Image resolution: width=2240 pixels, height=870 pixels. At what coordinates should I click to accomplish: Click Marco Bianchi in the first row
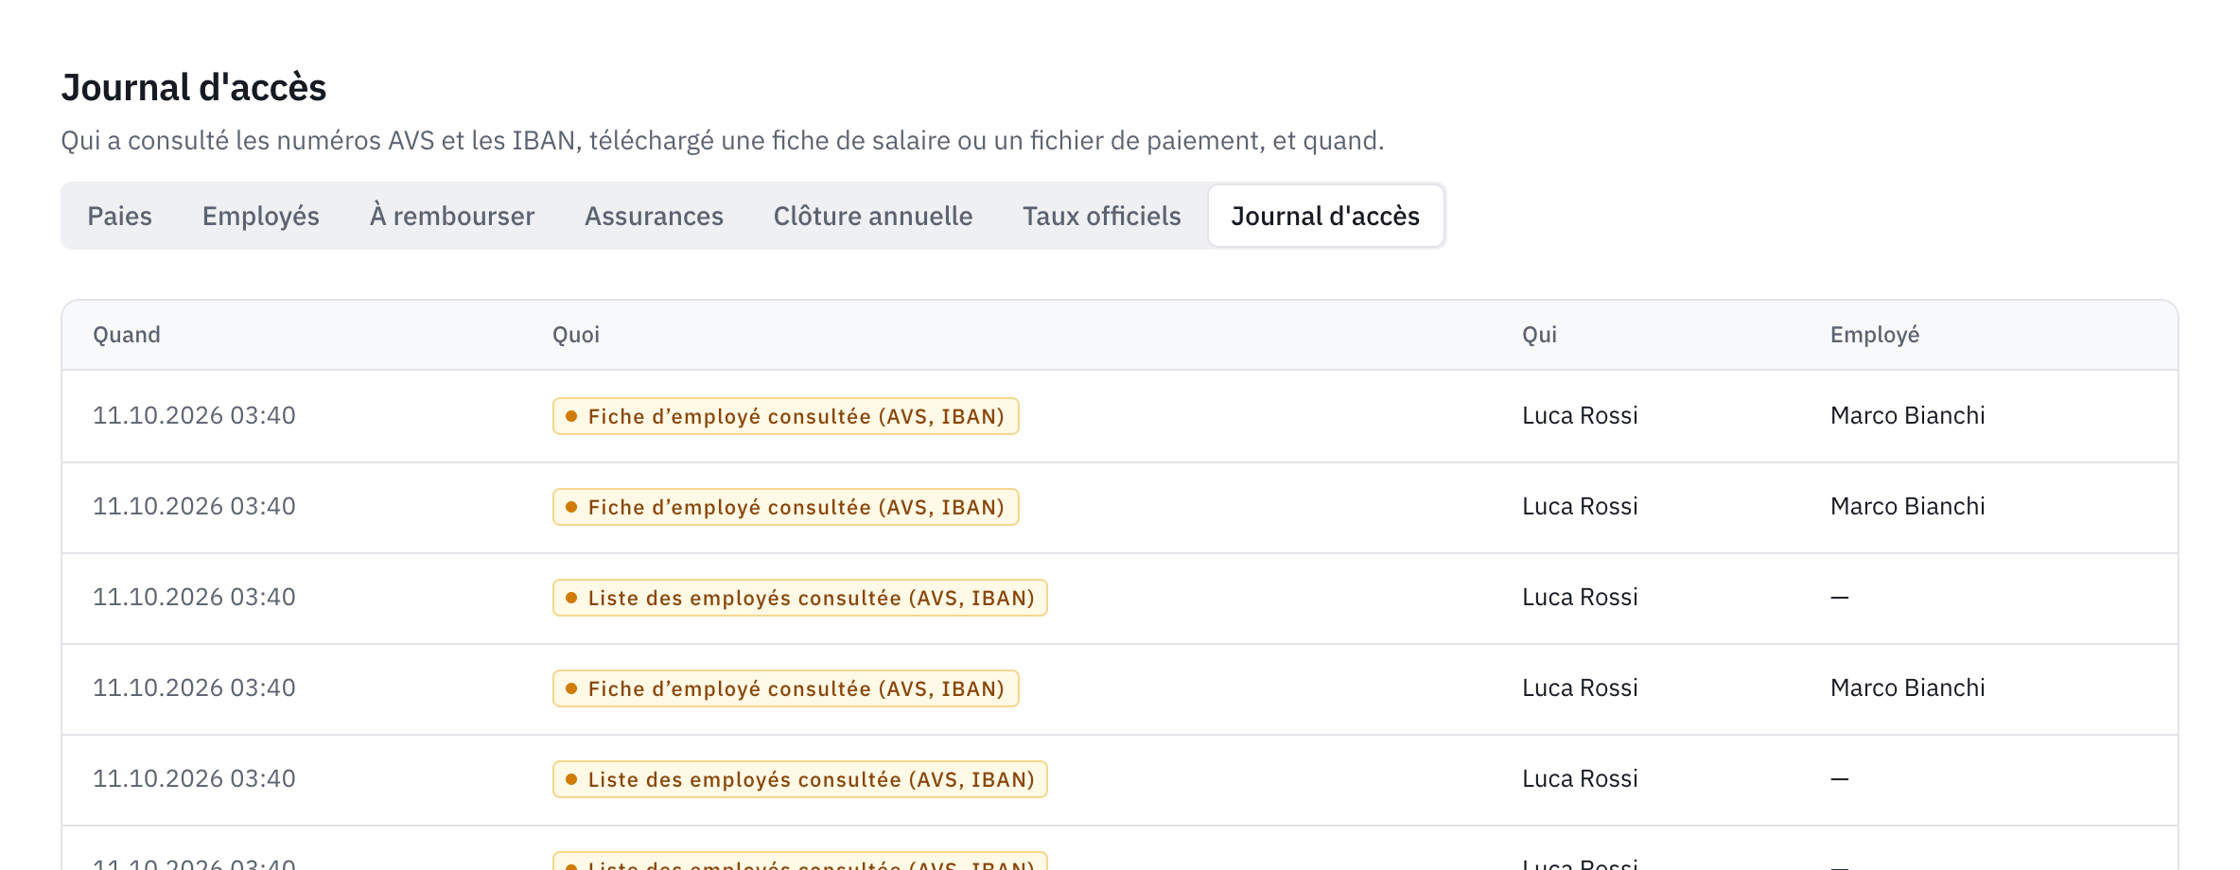pos(1907,415)
